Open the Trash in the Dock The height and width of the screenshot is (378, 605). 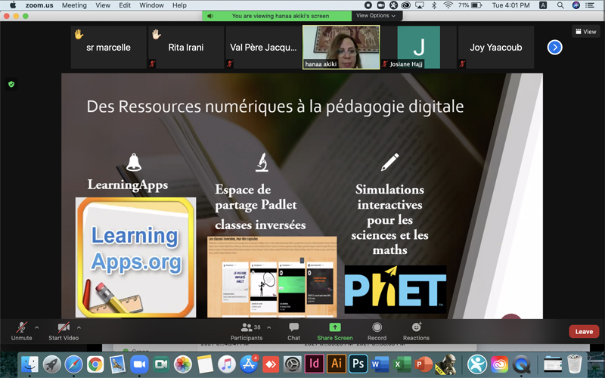coord(575,364)
